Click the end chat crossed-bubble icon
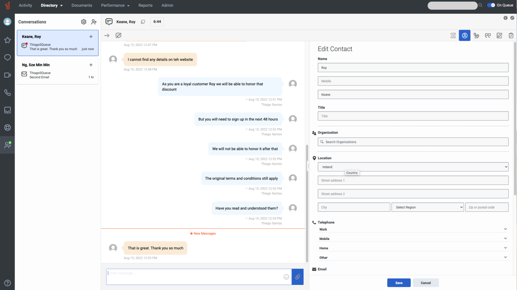The width and height of the screenshot is (517, 290). [118, 36]
